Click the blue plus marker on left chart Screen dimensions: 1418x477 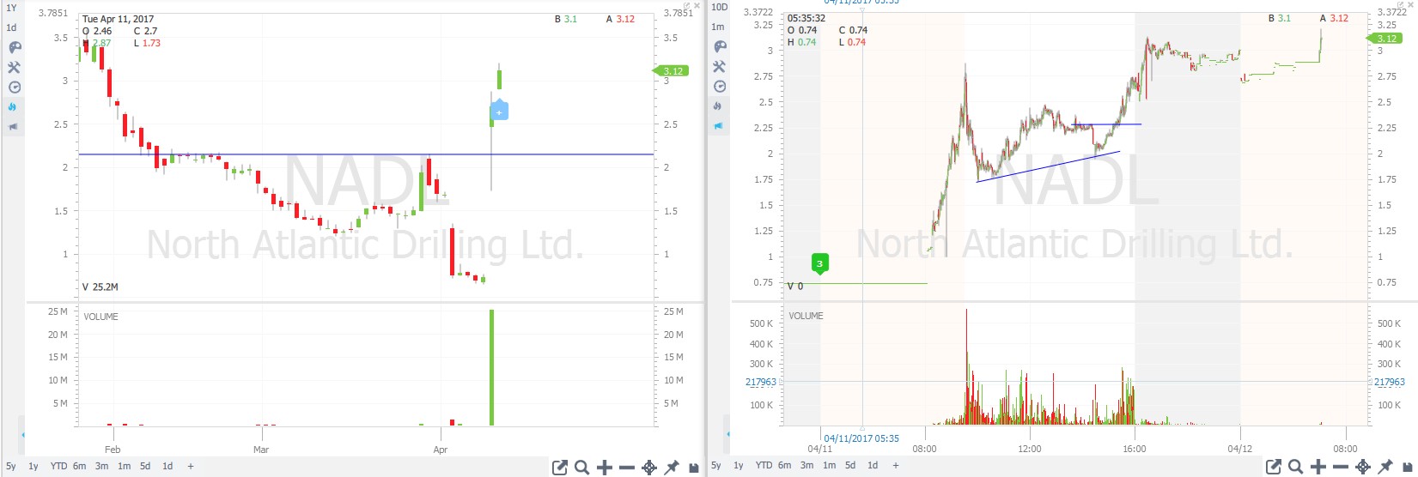(x=499, y=112)
